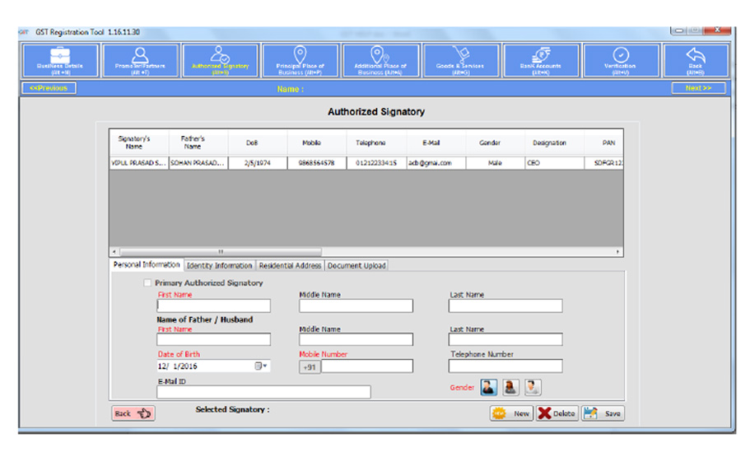Open the Goods & Services section
Screen dimensions: 750x471
(460, 60)
